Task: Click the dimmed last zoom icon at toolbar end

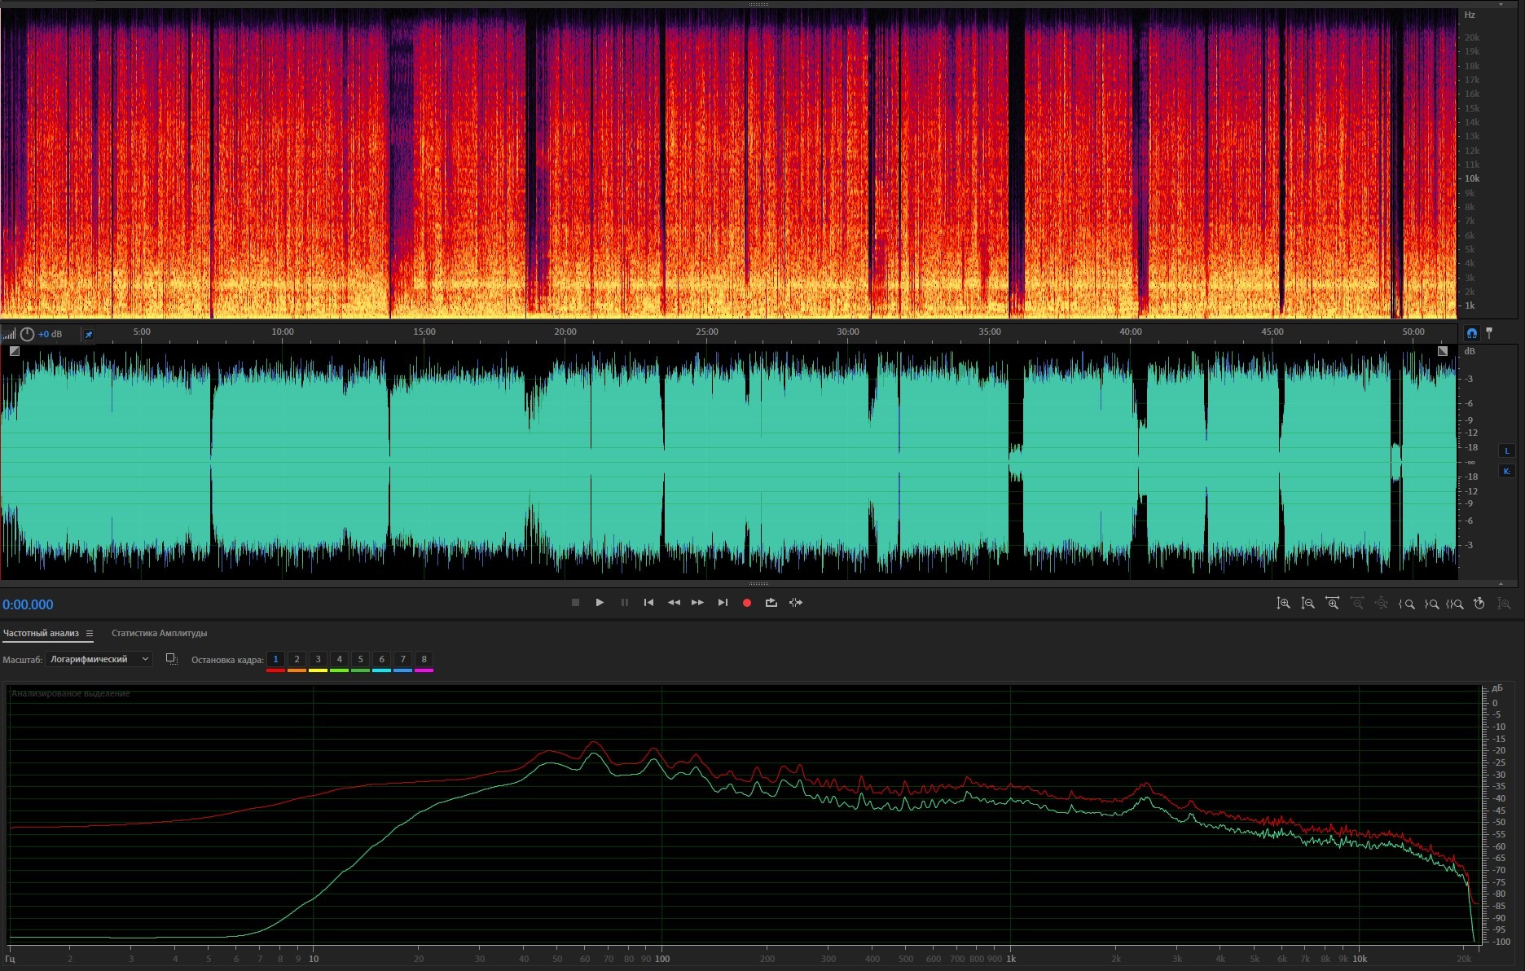Action: coord(1504,604)
